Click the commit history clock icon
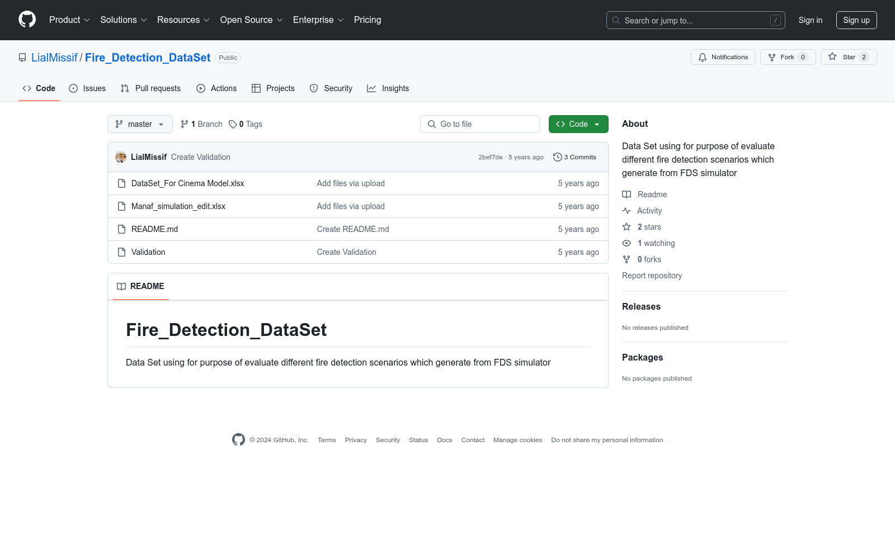The image size is (895, 559). [x=557, y=157]
